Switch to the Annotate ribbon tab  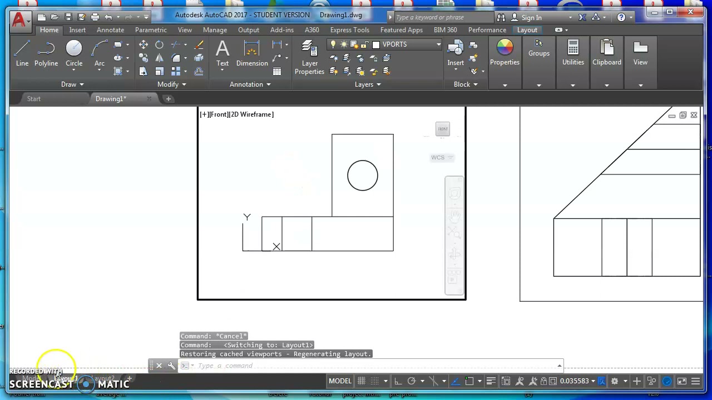click(x=110, y=30)
